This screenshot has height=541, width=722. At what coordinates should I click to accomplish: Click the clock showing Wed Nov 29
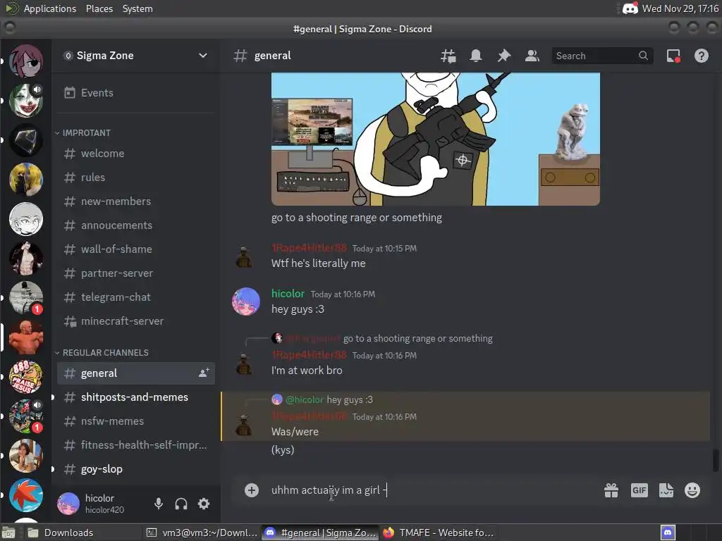(x=680, y=8)
